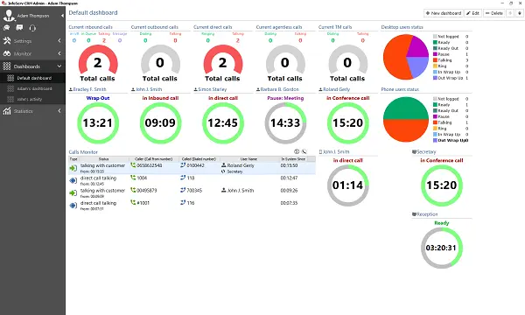Click the Dashboards grid icon
Screen dimensions: 525x315
click(x=7, y=66)
